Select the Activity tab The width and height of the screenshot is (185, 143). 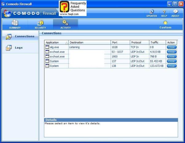point(65,24)
